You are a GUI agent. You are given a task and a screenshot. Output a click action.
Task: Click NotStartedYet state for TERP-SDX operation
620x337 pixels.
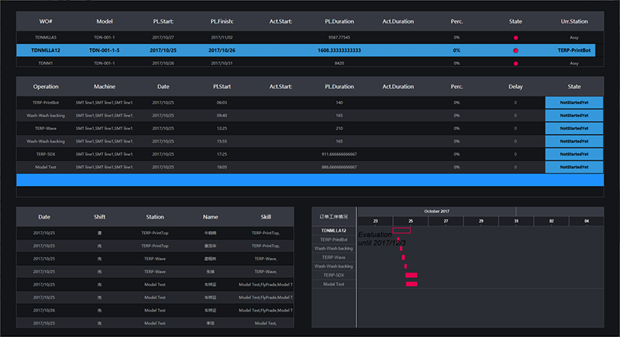pos(574,153)
